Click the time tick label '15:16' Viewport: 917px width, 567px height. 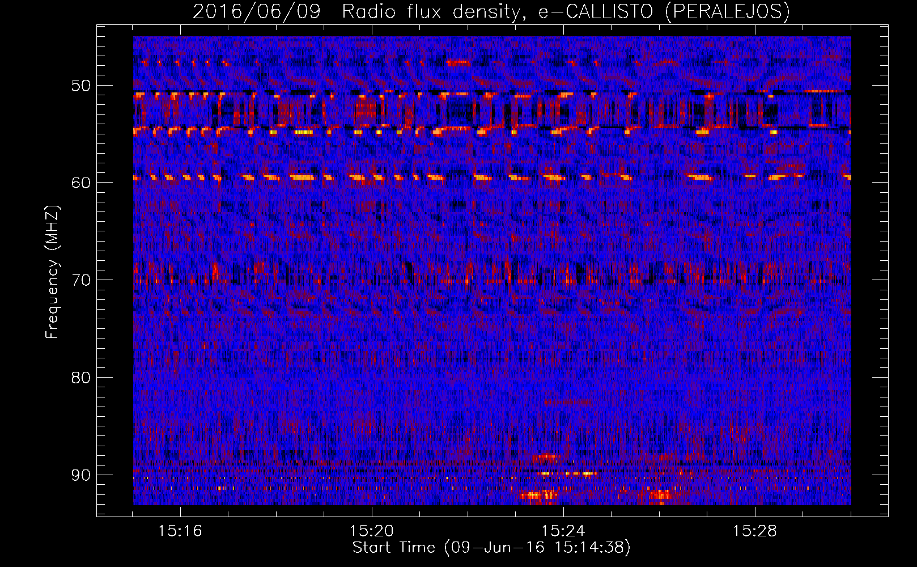click(x=180, y=531)
